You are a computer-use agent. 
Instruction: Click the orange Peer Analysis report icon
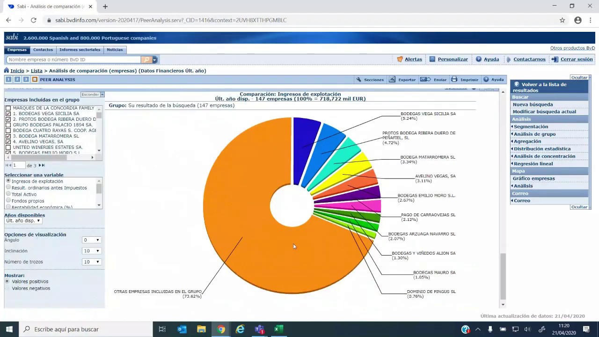(35, 80)
